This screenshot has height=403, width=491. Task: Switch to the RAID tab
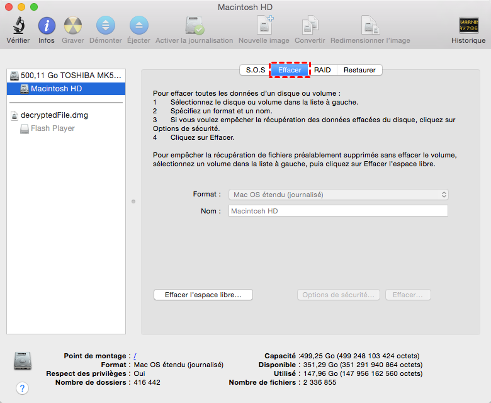coord(322,70)
